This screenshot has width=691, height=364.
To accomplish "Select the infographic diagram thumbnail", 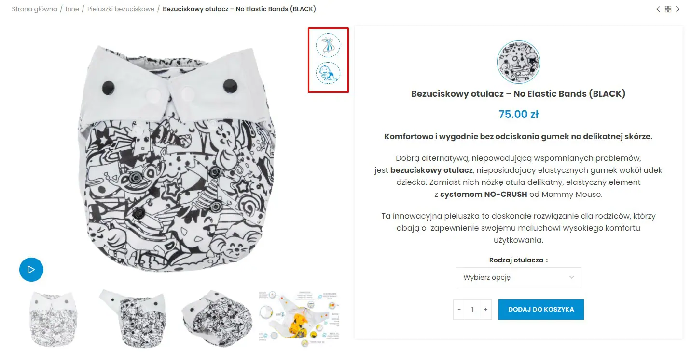I will (x=299, y=318).
